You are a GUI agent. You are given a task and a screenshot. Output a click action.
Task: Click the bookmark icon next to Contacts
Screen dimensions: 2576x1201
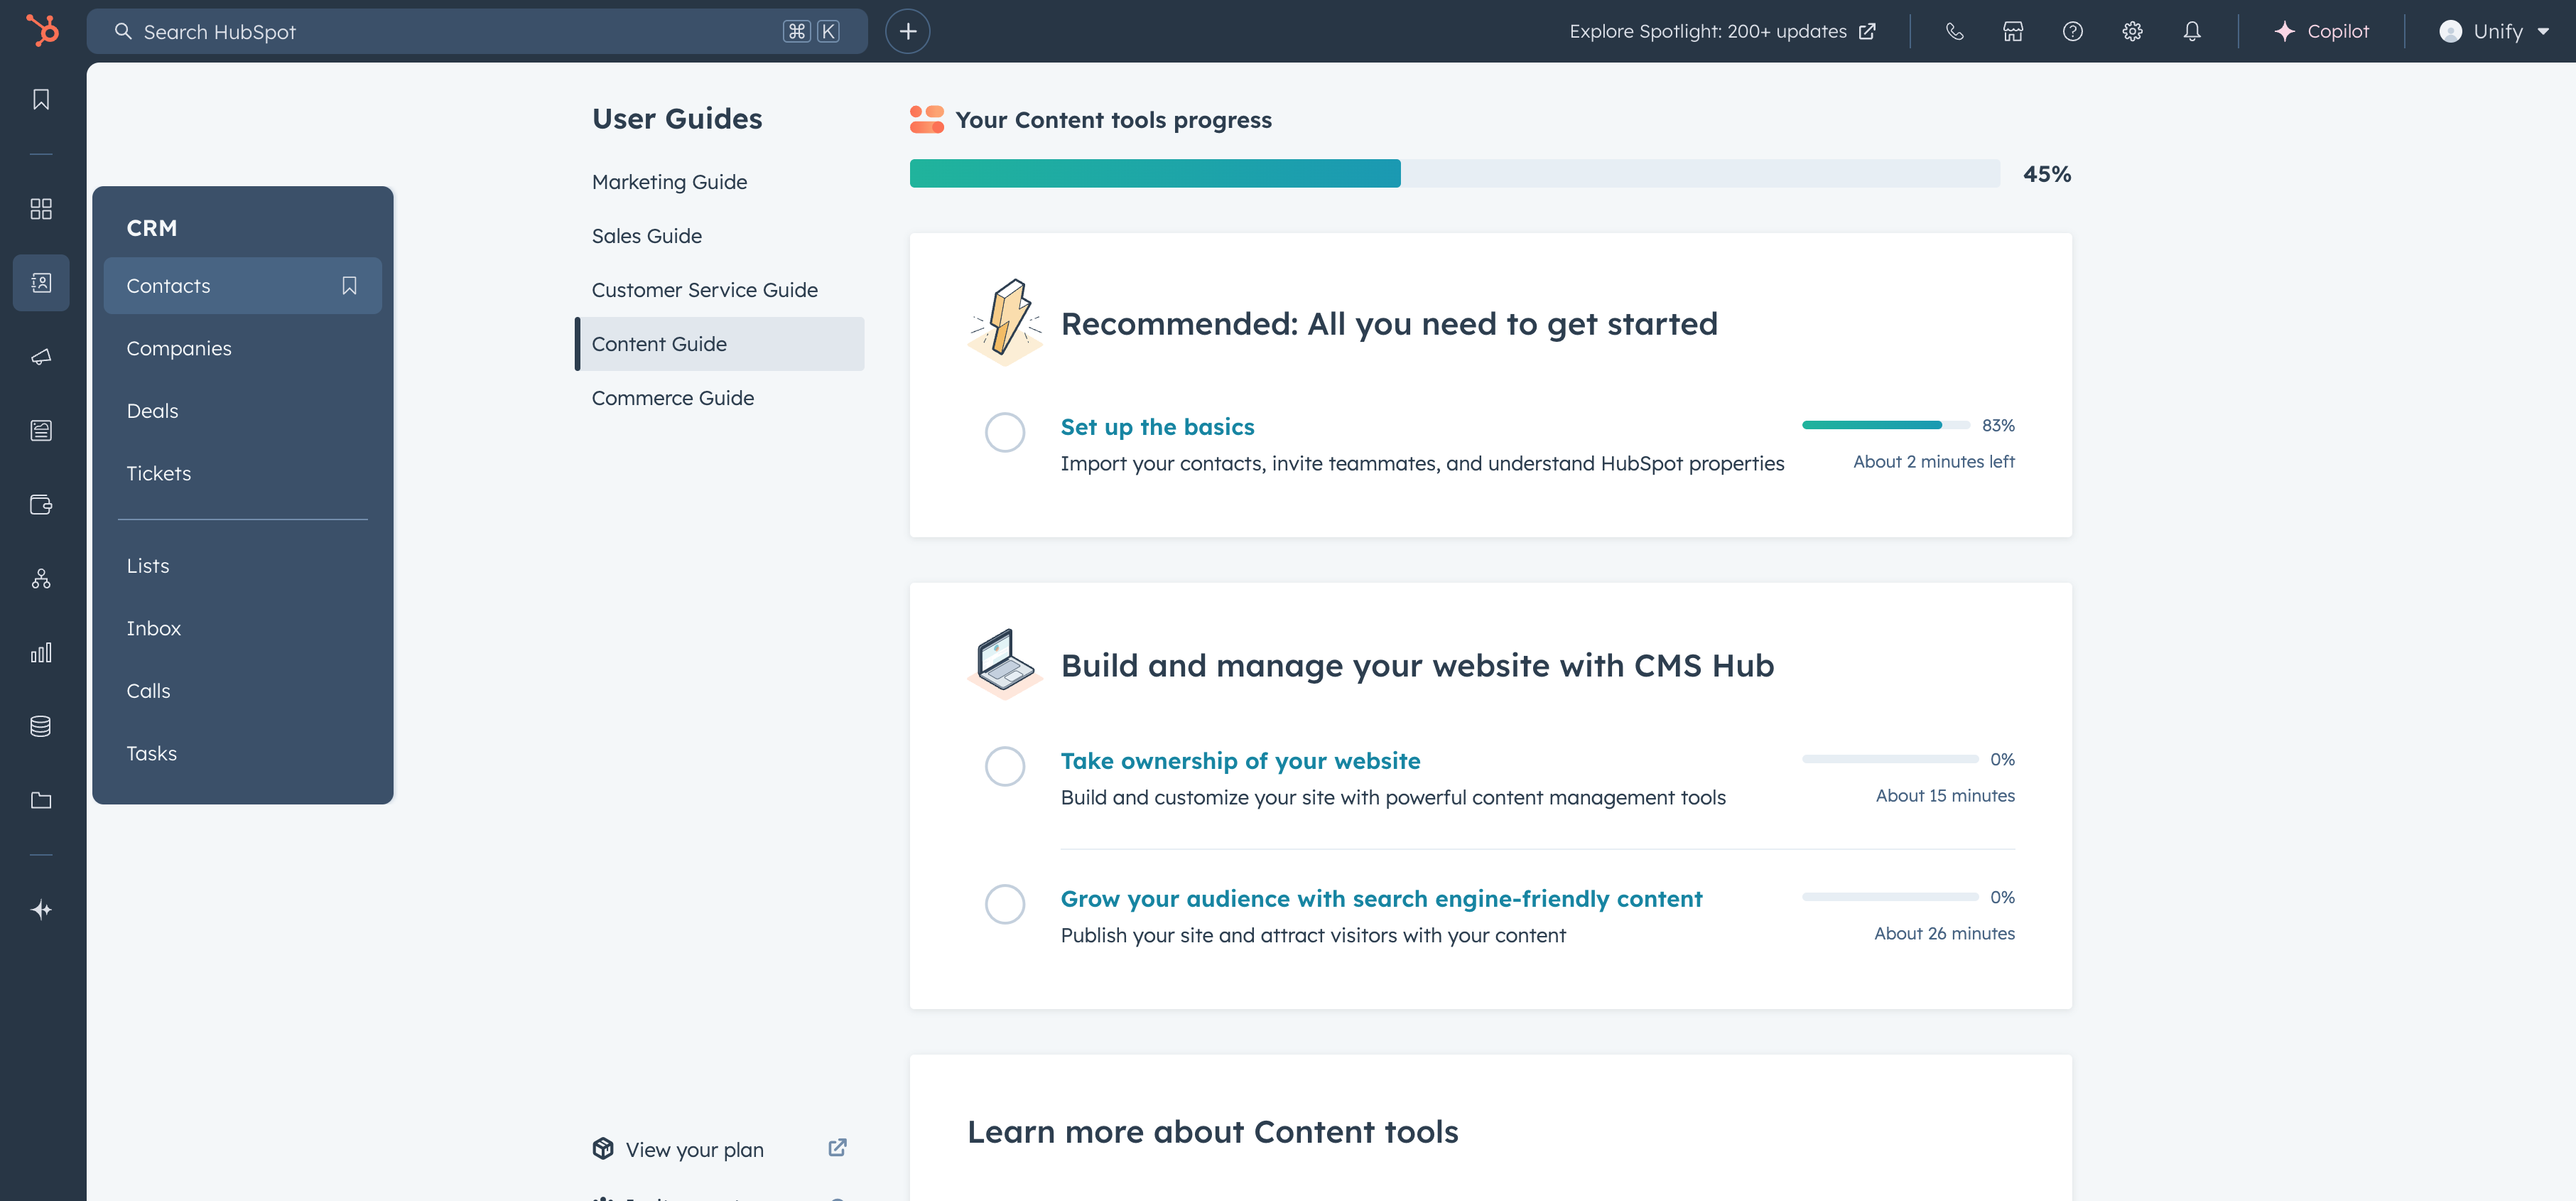coord(349,286)
